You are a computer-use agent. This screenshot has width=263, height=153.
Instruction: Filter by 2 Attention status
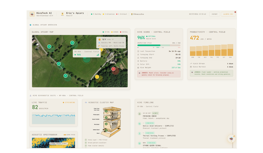point(109,14)
